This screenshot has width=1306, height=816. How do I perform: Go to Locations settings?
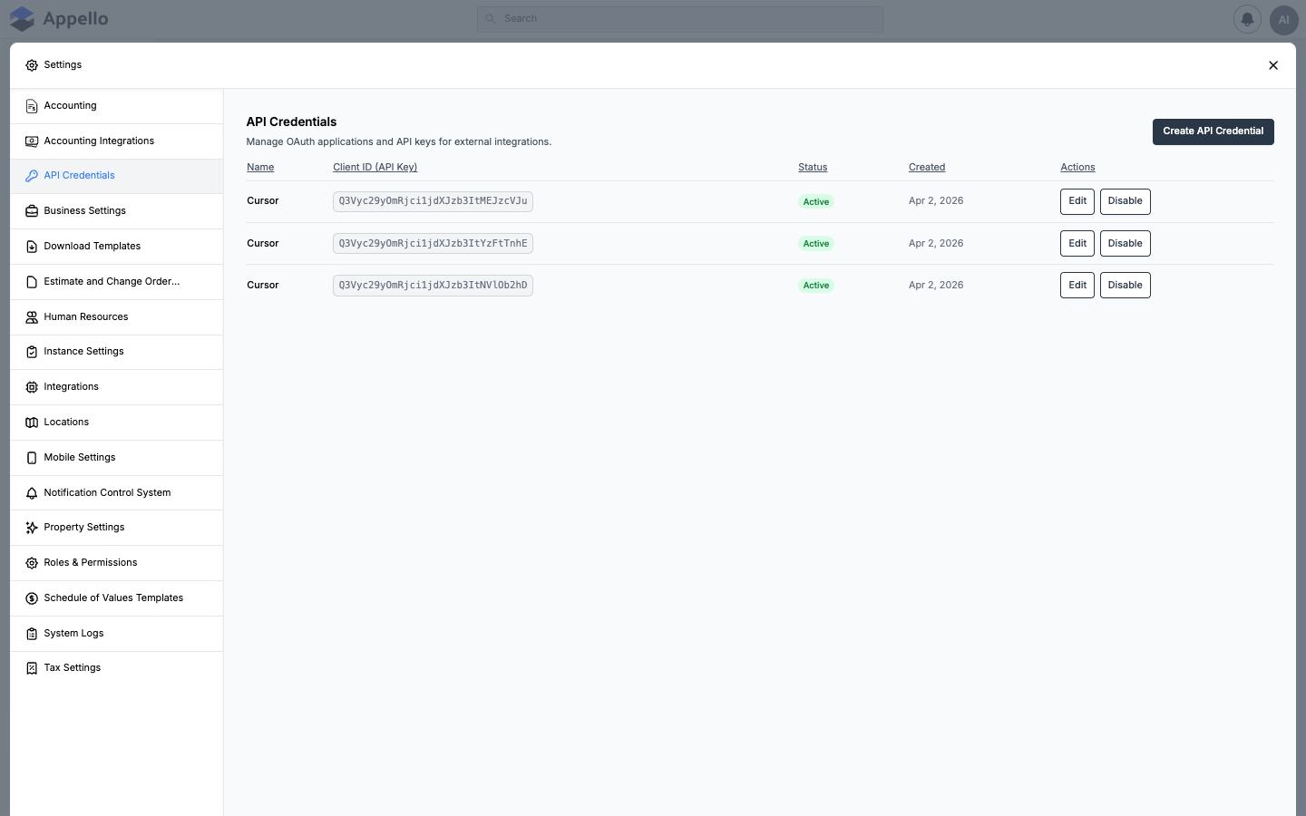[x=116, y=423]
